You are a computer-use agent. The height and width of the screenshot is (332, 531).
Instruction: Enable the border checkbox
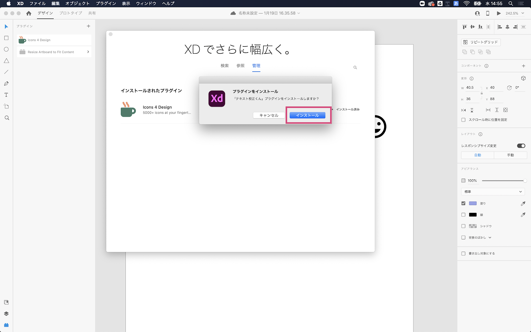(463, 215)
